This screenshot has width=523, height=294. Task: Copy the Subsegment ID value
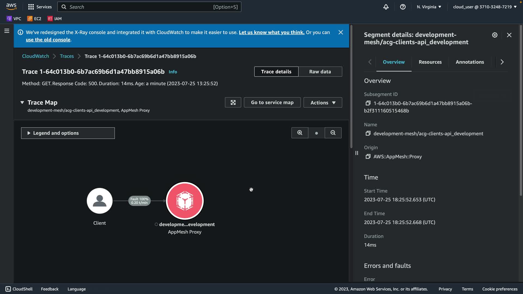[368, 103]
